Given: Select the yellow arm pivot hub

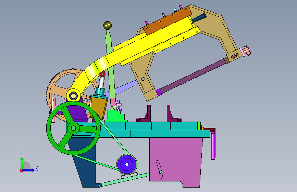Looking at the screenshot, I should point(74,96).
